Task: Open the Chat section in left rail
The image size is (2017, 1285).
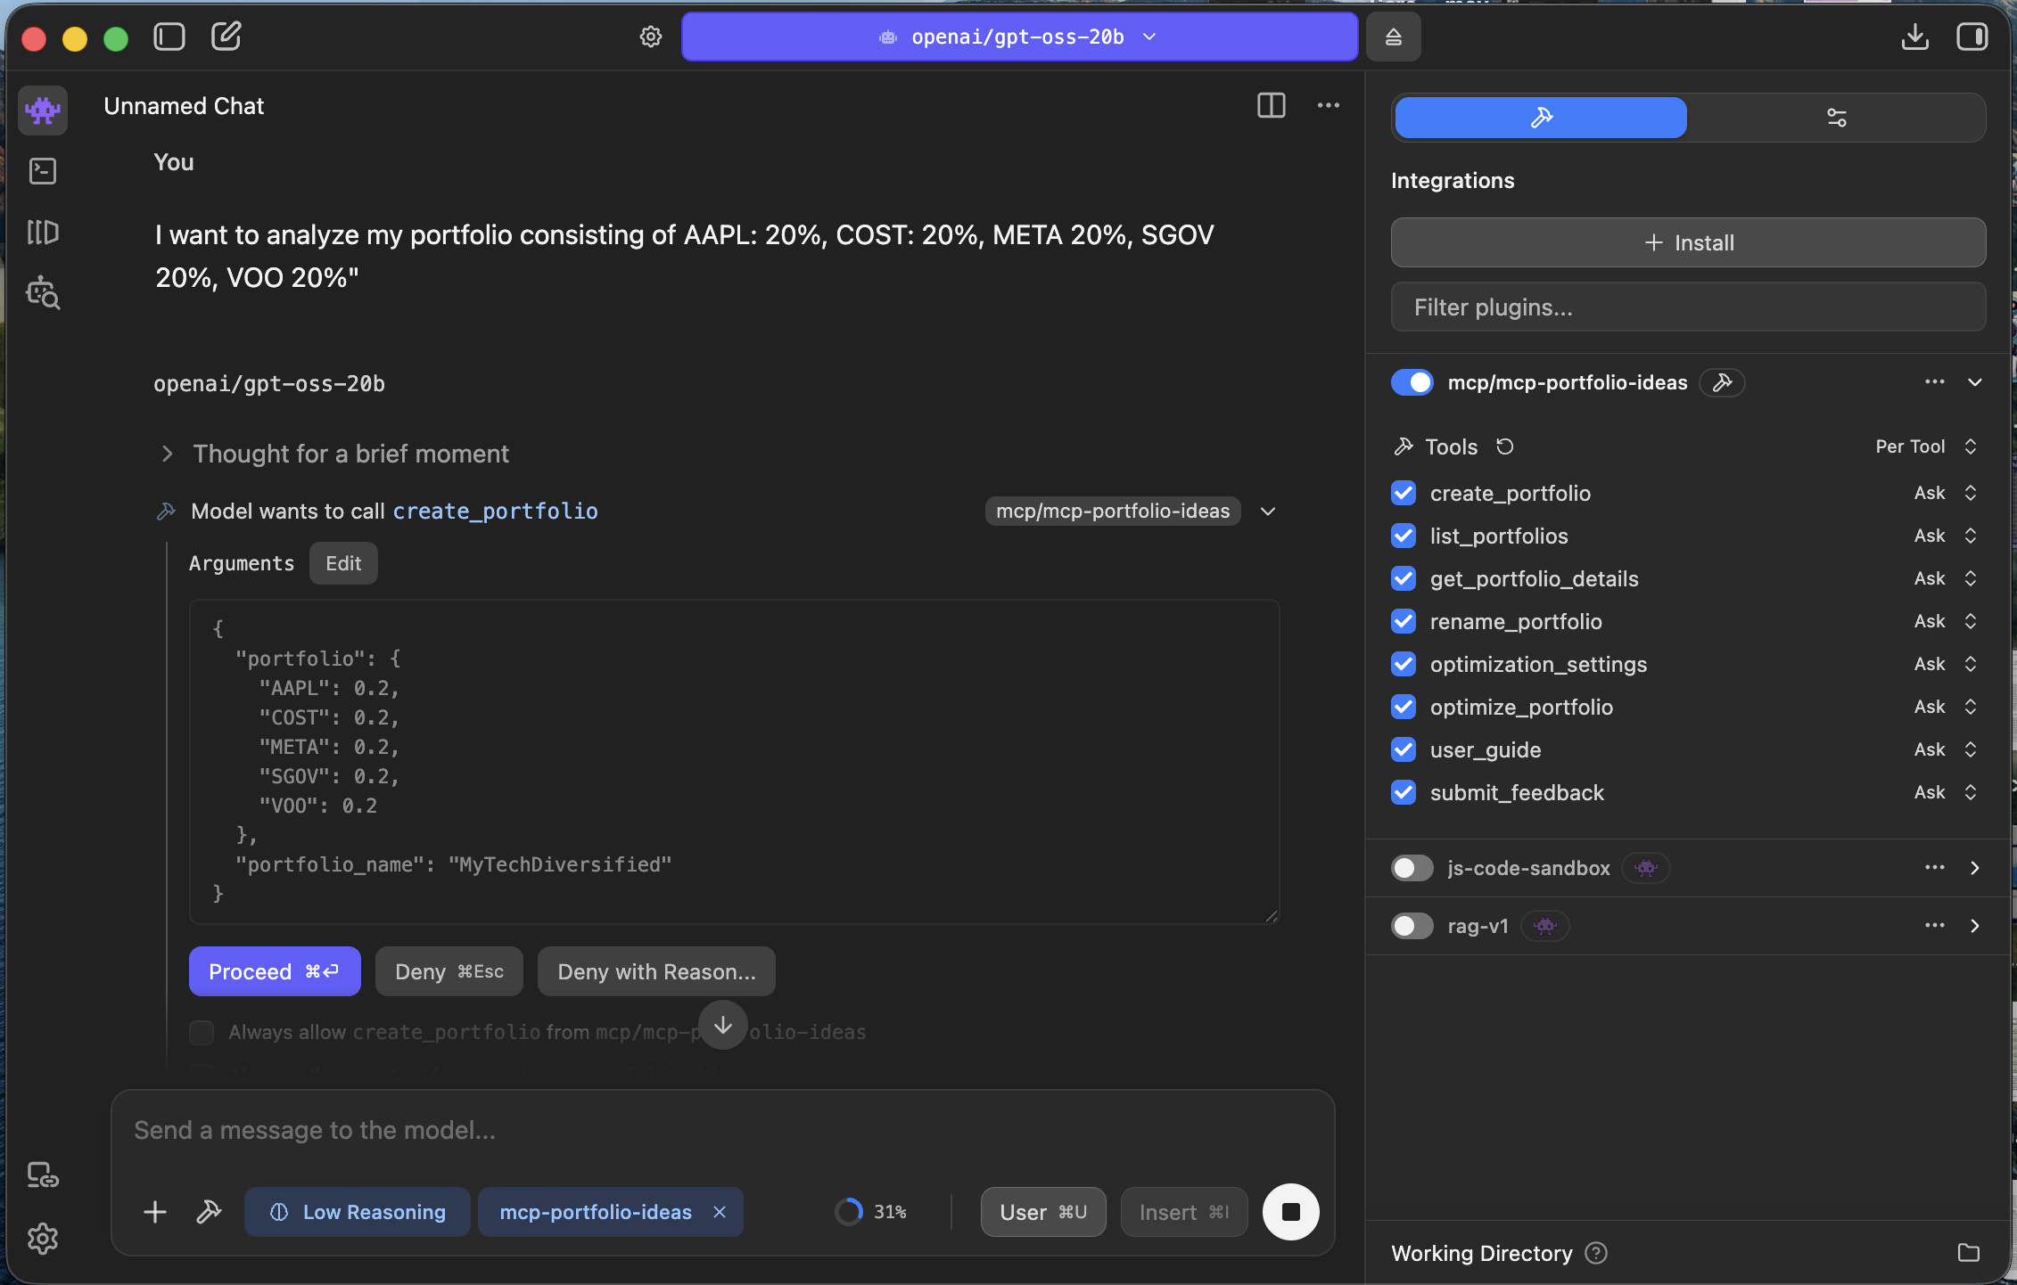Action: (x=43, y=110)
